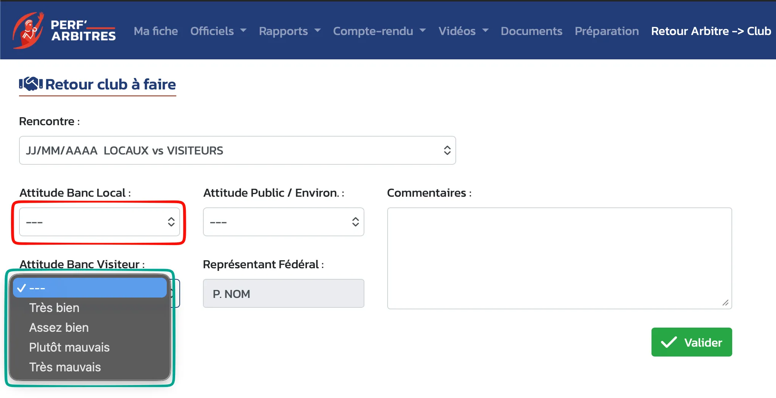Open the Attitude Public / Environ. dropdown
776x398 pixels.
click(283, 222)
